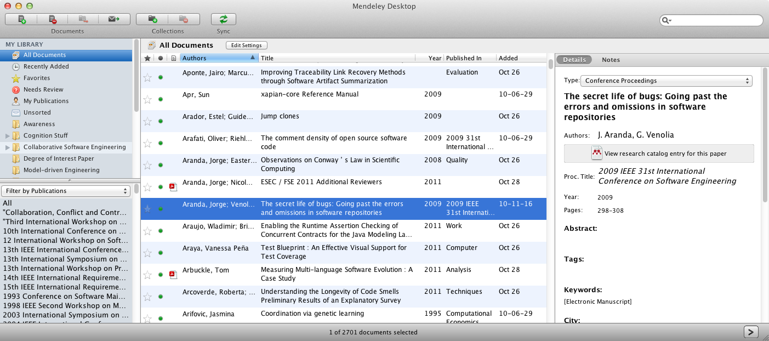
Task: Click the Mendeley research catalog logo icon
Action: pos(597,154)
